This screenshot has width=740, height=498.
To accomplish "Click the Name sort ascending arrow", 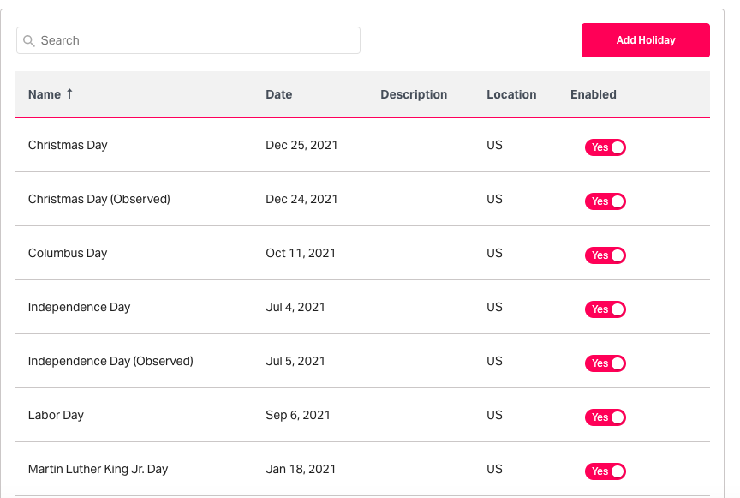I will (69, 93).
